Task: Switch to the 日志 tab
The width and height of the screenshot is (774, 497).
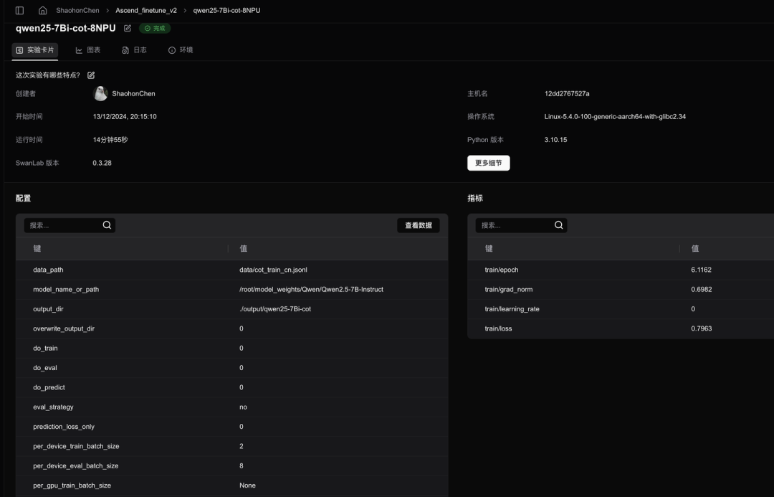Action: tap(134, 50)
